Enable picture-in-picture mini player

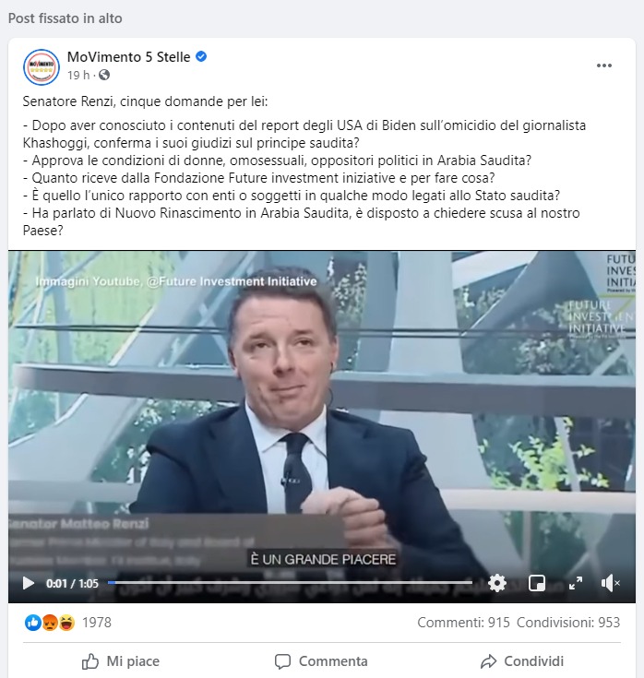point(536,583)
